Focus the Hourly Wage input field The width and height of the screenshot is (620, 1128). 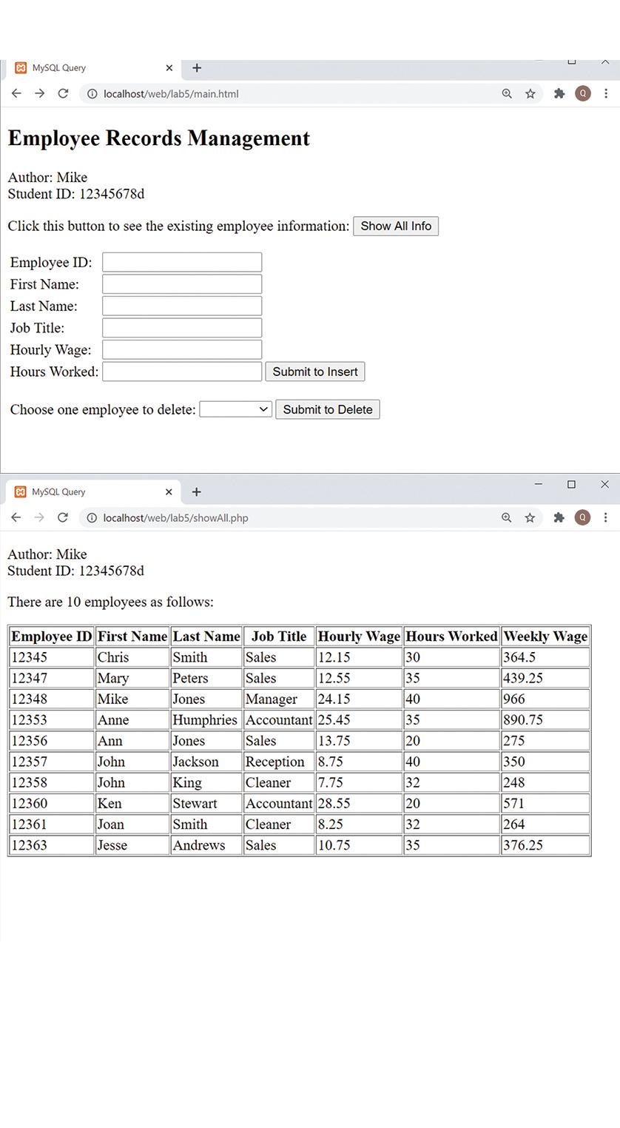(x=182, y=349)
